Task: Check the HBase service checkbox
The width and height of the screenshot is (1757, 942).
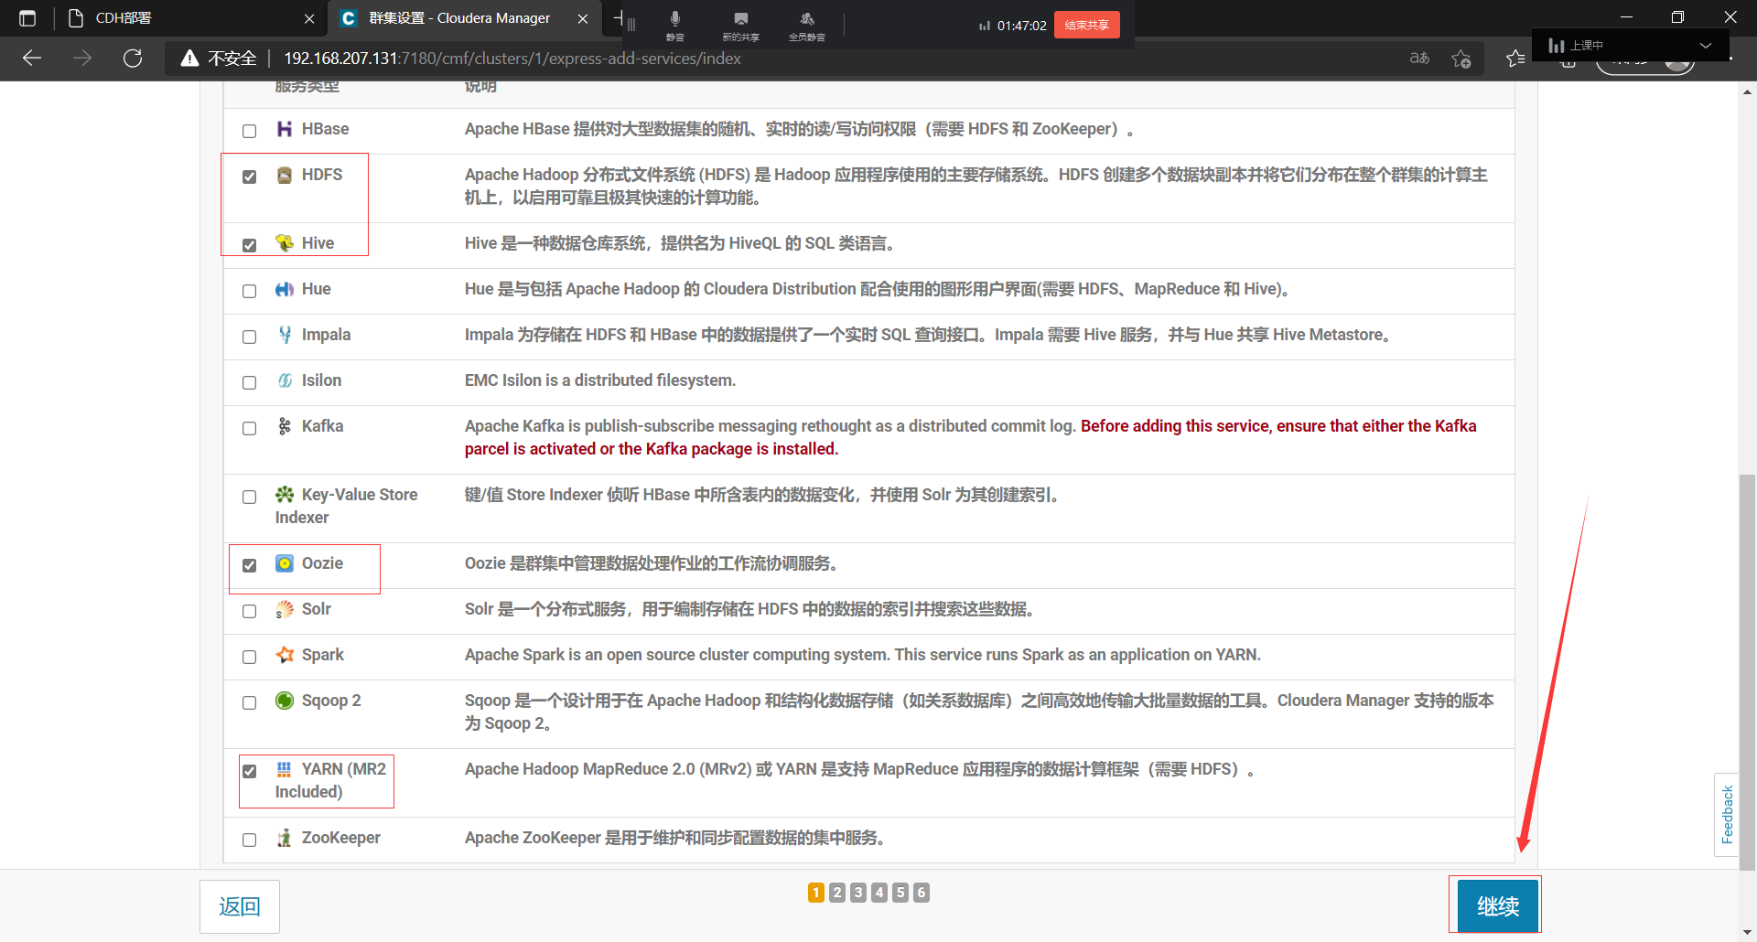Action: point(249,131)
